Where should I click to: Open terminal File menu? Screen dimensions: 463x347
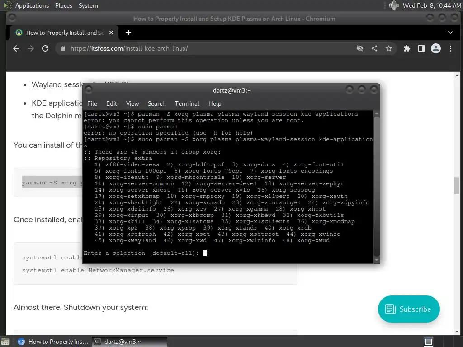pyautogui.click(x=92, y=103)
